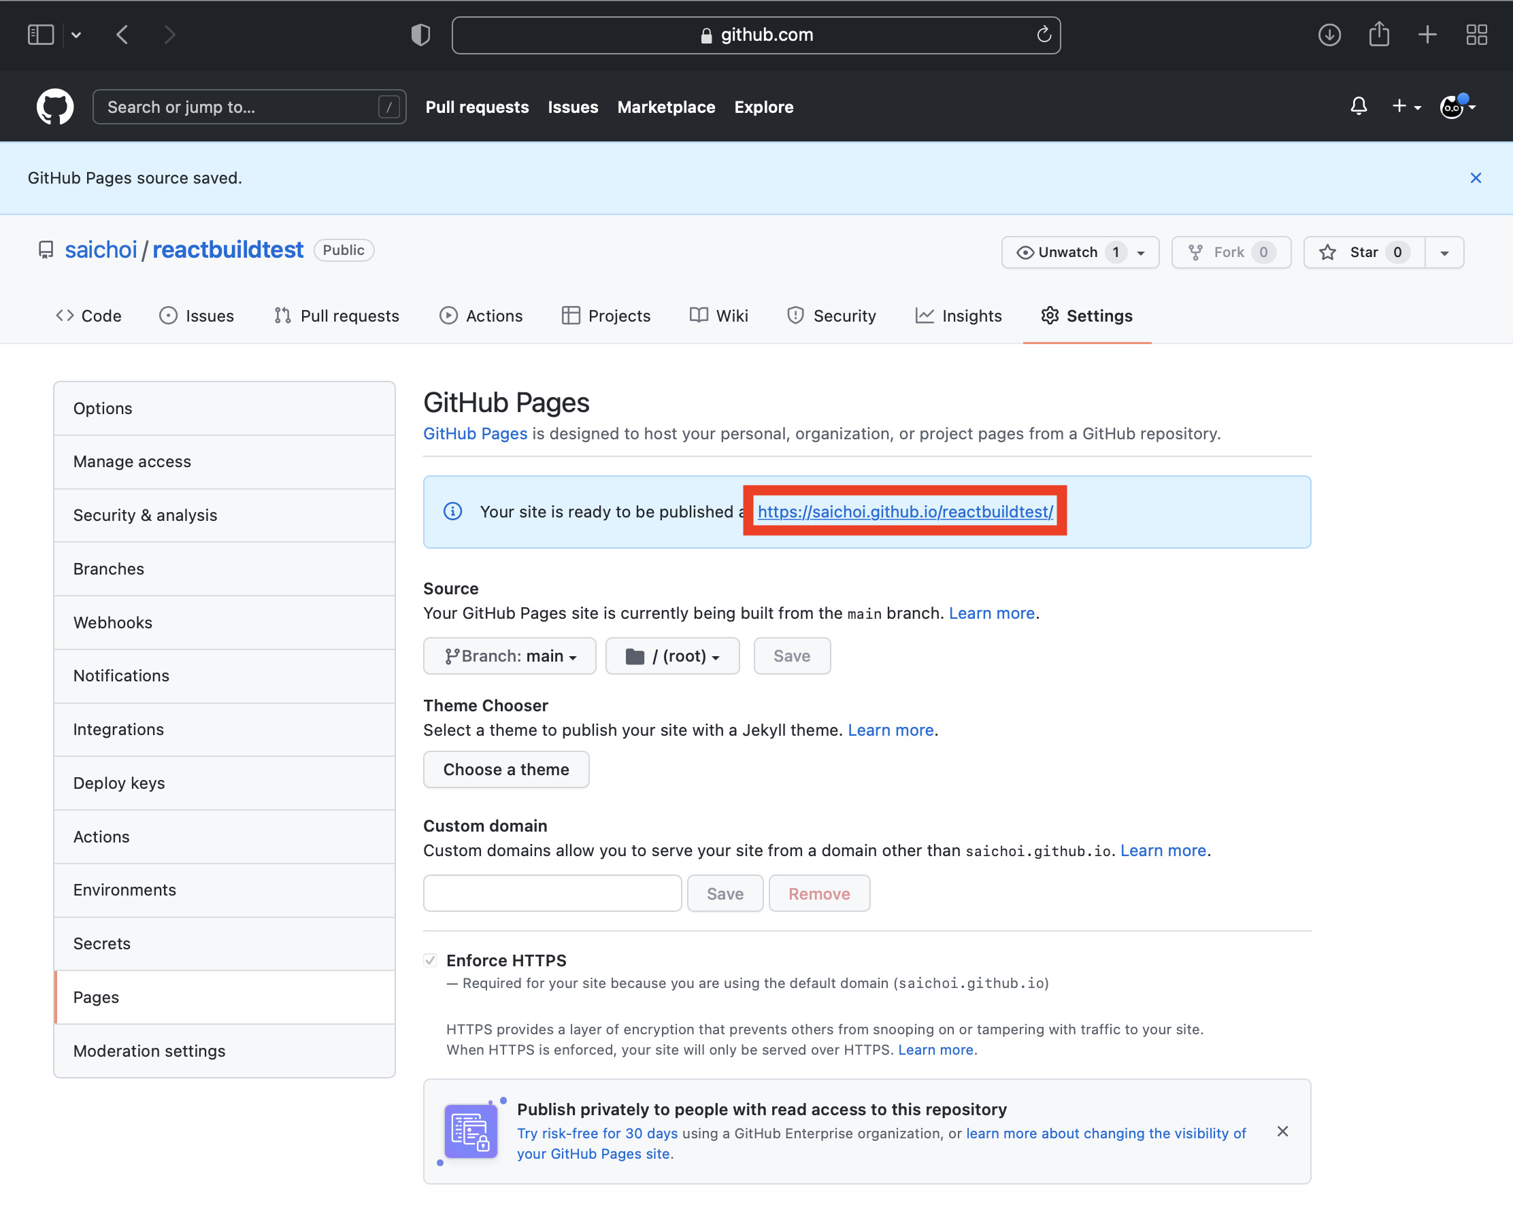Image resolution: width=1513 pixels, height=1224 pixels.
Task: Close the 'Publish privately' promo card
Action: (x=1282, y=1131)
